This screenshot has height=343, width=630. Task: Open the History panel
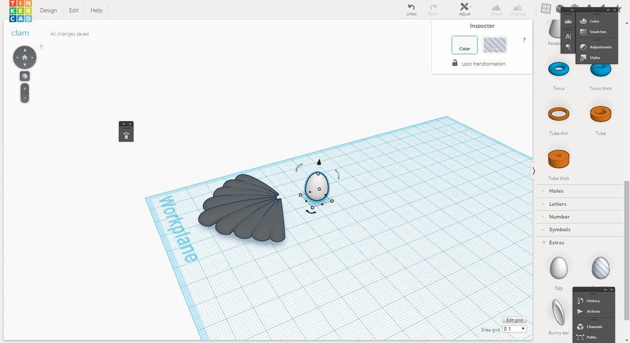click(589, 301)
